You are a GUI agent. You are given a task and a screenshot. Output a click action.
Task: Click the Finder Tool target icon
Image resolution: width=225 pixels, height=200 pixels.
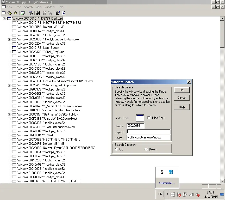coord(140,118)
